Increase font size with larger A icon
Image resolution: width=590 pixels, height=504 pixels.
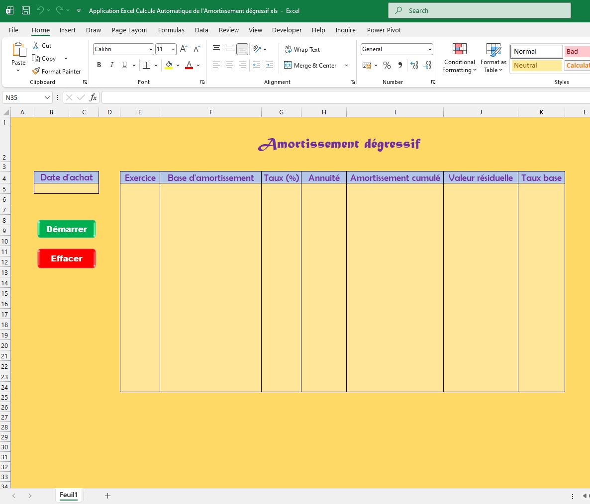[x=184, y=49]
